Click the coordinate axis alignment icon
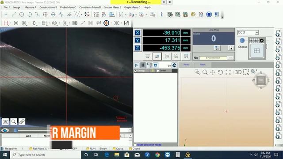This screenshot has height=159, width=283. (x=121, y=14)
